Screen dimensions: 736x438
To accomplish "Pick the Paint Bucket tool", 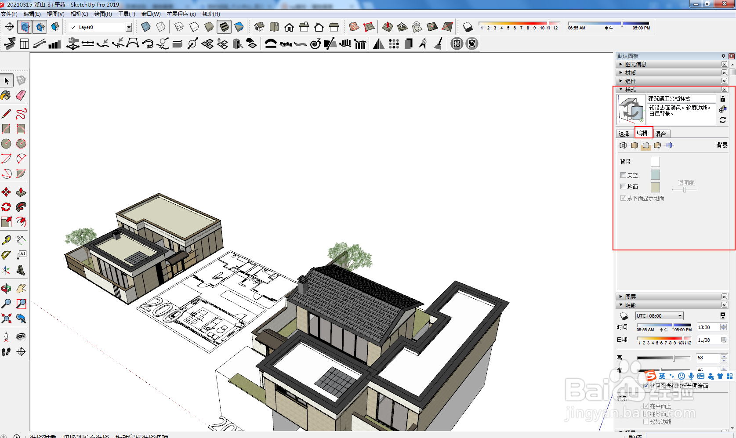I will (6, 95).
